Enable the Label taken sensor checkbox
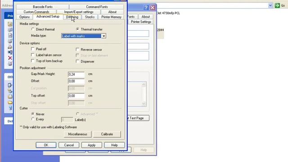The image size is (288, 162). coord(33,55)
